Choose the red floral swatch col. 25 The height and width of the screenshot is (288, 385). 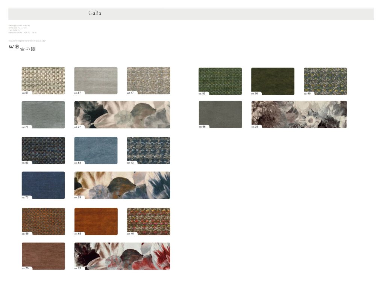point(122,256)
